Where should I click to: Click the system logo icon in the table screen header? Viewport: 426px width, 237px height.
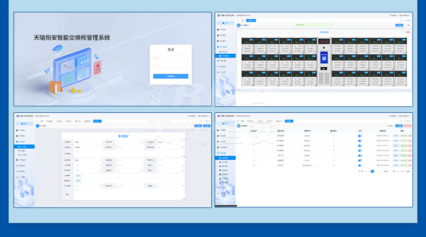pos(217,116)
